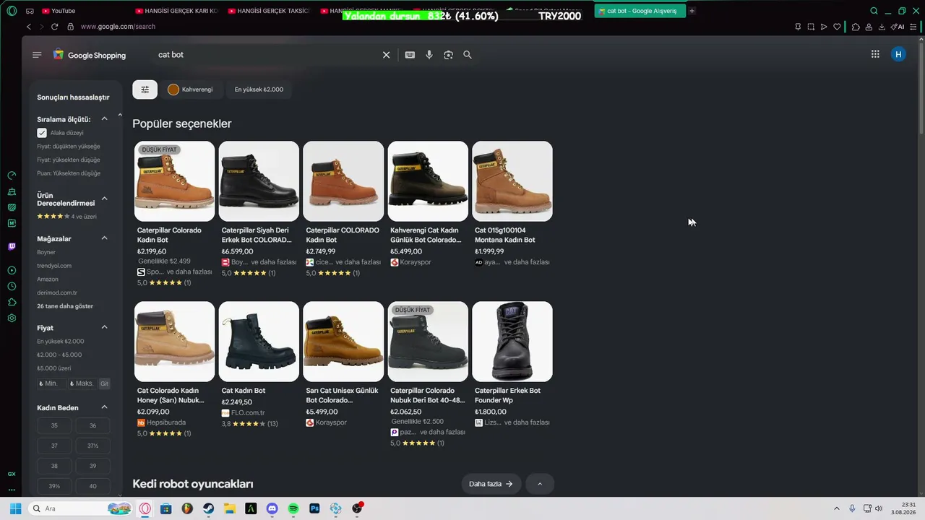Go back to the previous page
925x520 pixels.
coord(29,27)
